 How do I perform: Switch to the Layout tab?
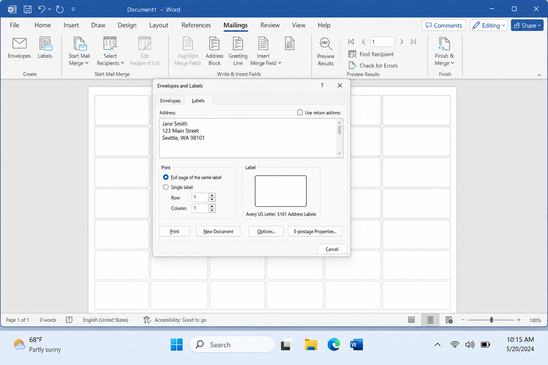158,25
